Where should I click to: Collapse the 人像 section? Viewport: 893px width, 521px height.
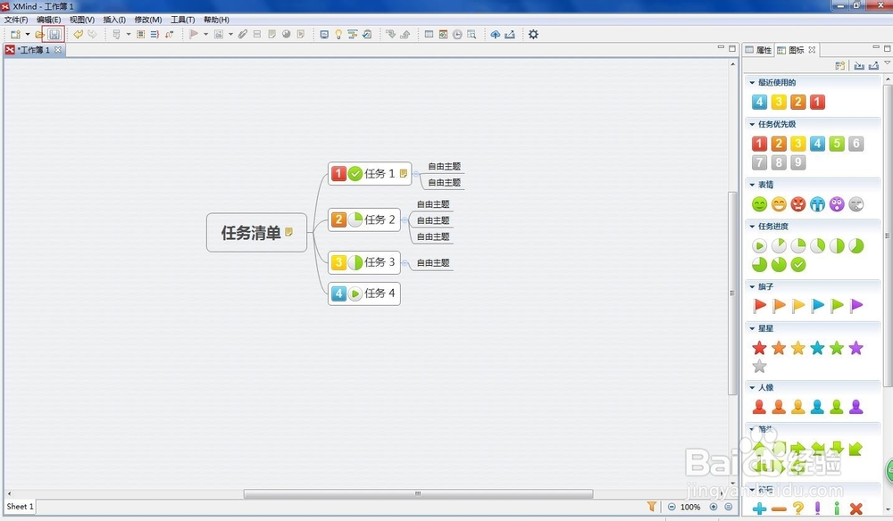pos(752,387)
